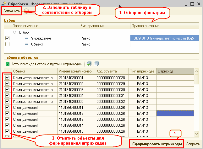Click the Uncheck all rows icon

[96, 64]
